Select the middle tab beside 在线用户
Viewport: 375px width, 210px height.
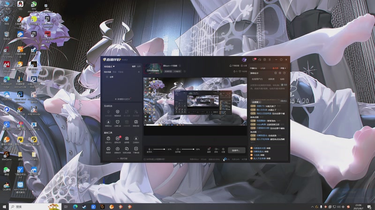[x=271, y=79]
